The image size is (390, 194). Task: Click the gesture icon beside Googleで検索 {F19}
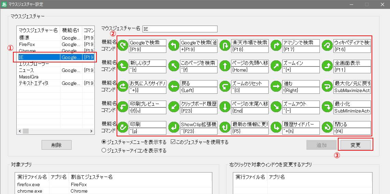pyautogui.click(x=122, y=45)
